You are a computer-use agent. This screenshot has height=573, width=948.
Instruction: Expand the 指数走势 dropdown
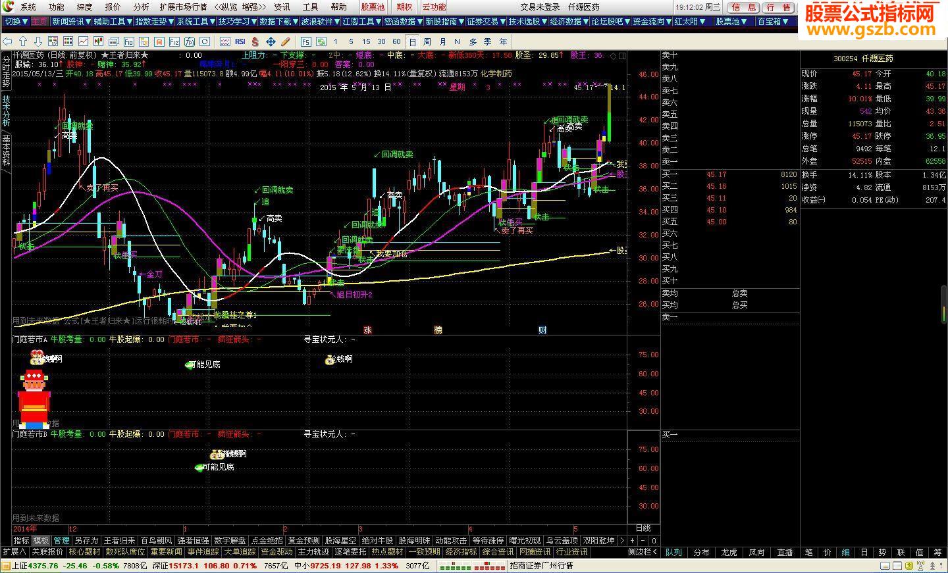tap(154, 22)
